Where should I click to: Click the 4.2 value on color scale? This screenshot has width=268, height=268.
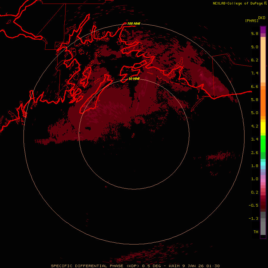(x=255, y=126)
